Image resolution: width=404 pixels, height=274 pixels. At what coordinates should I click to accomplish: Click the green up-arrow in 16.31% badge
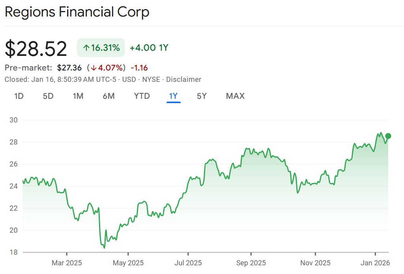point(86,48)
